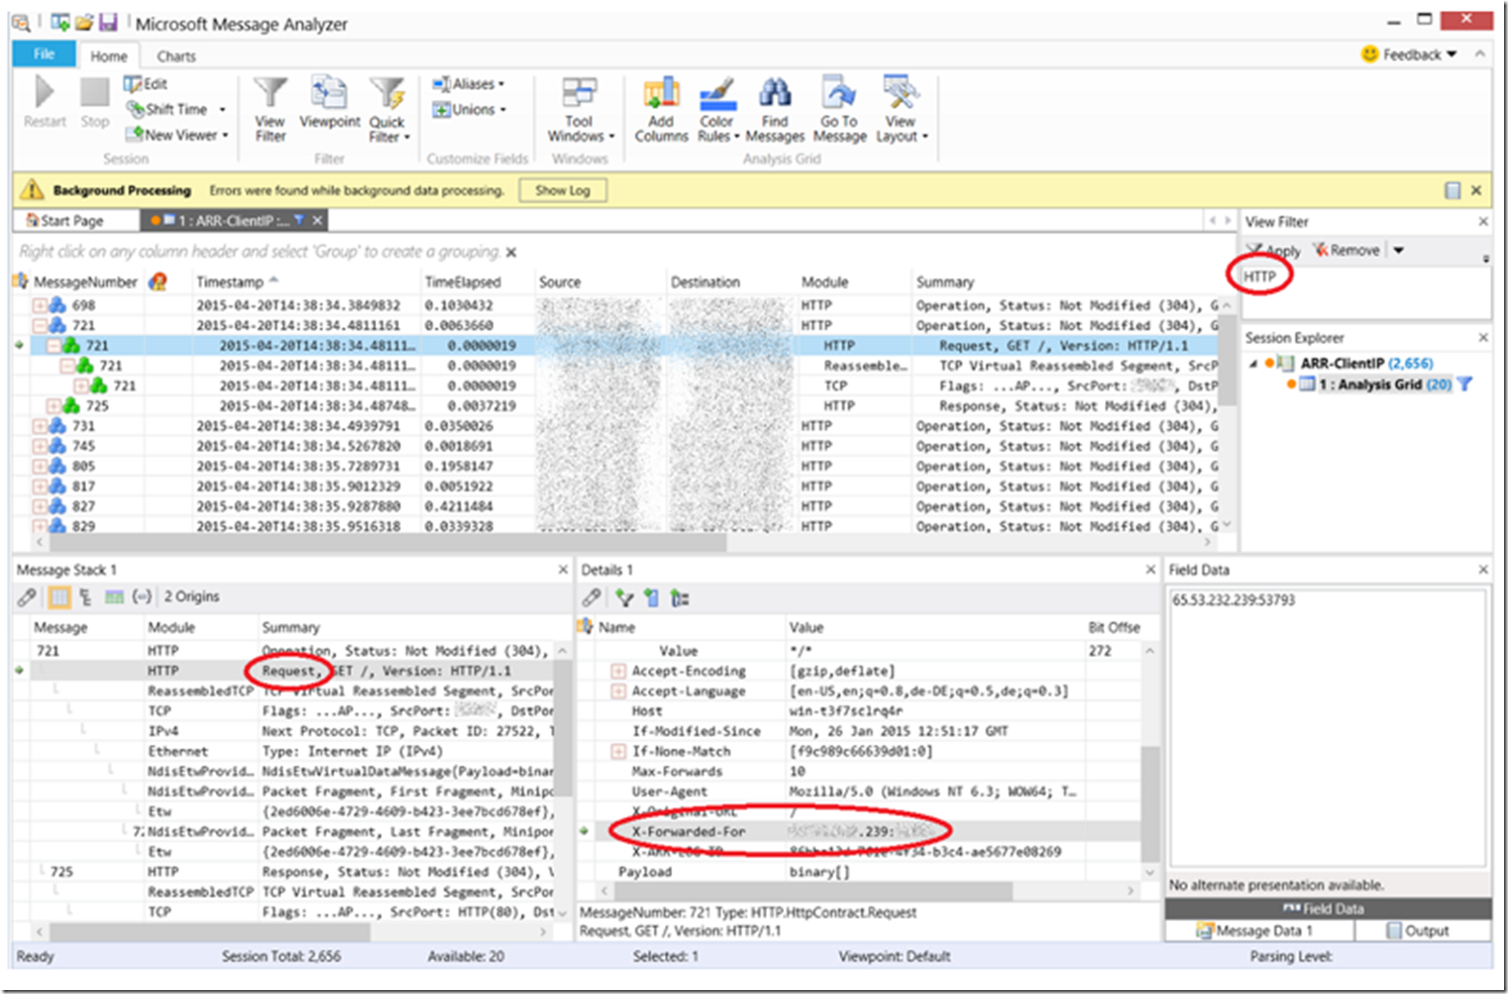Open the New Viewer dropdown
This screenshot has width=1508, height=994.
click(226, 136)
